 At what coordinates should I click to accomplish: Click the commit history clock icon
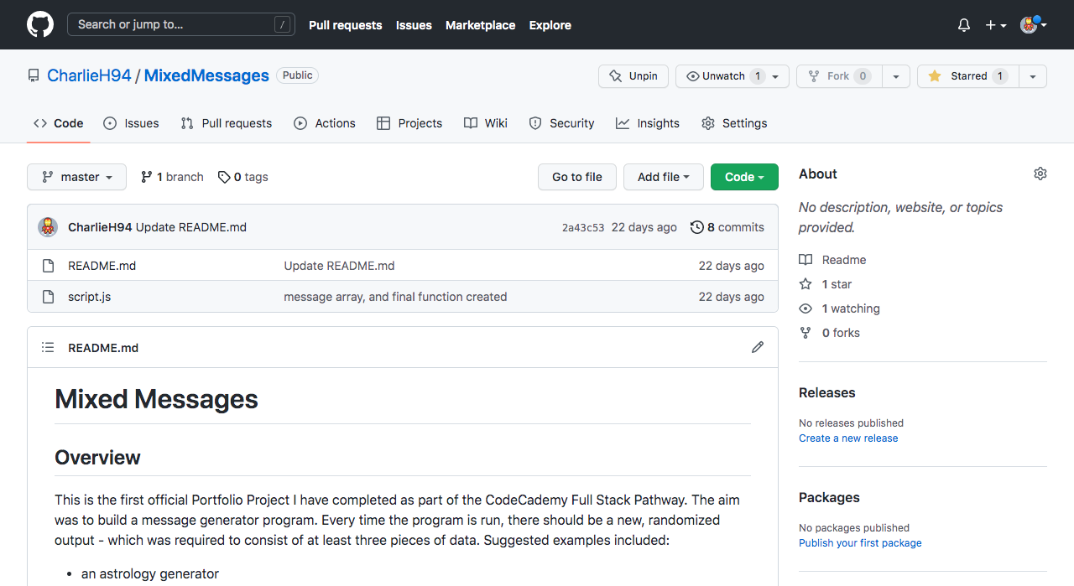pos(696,227)
